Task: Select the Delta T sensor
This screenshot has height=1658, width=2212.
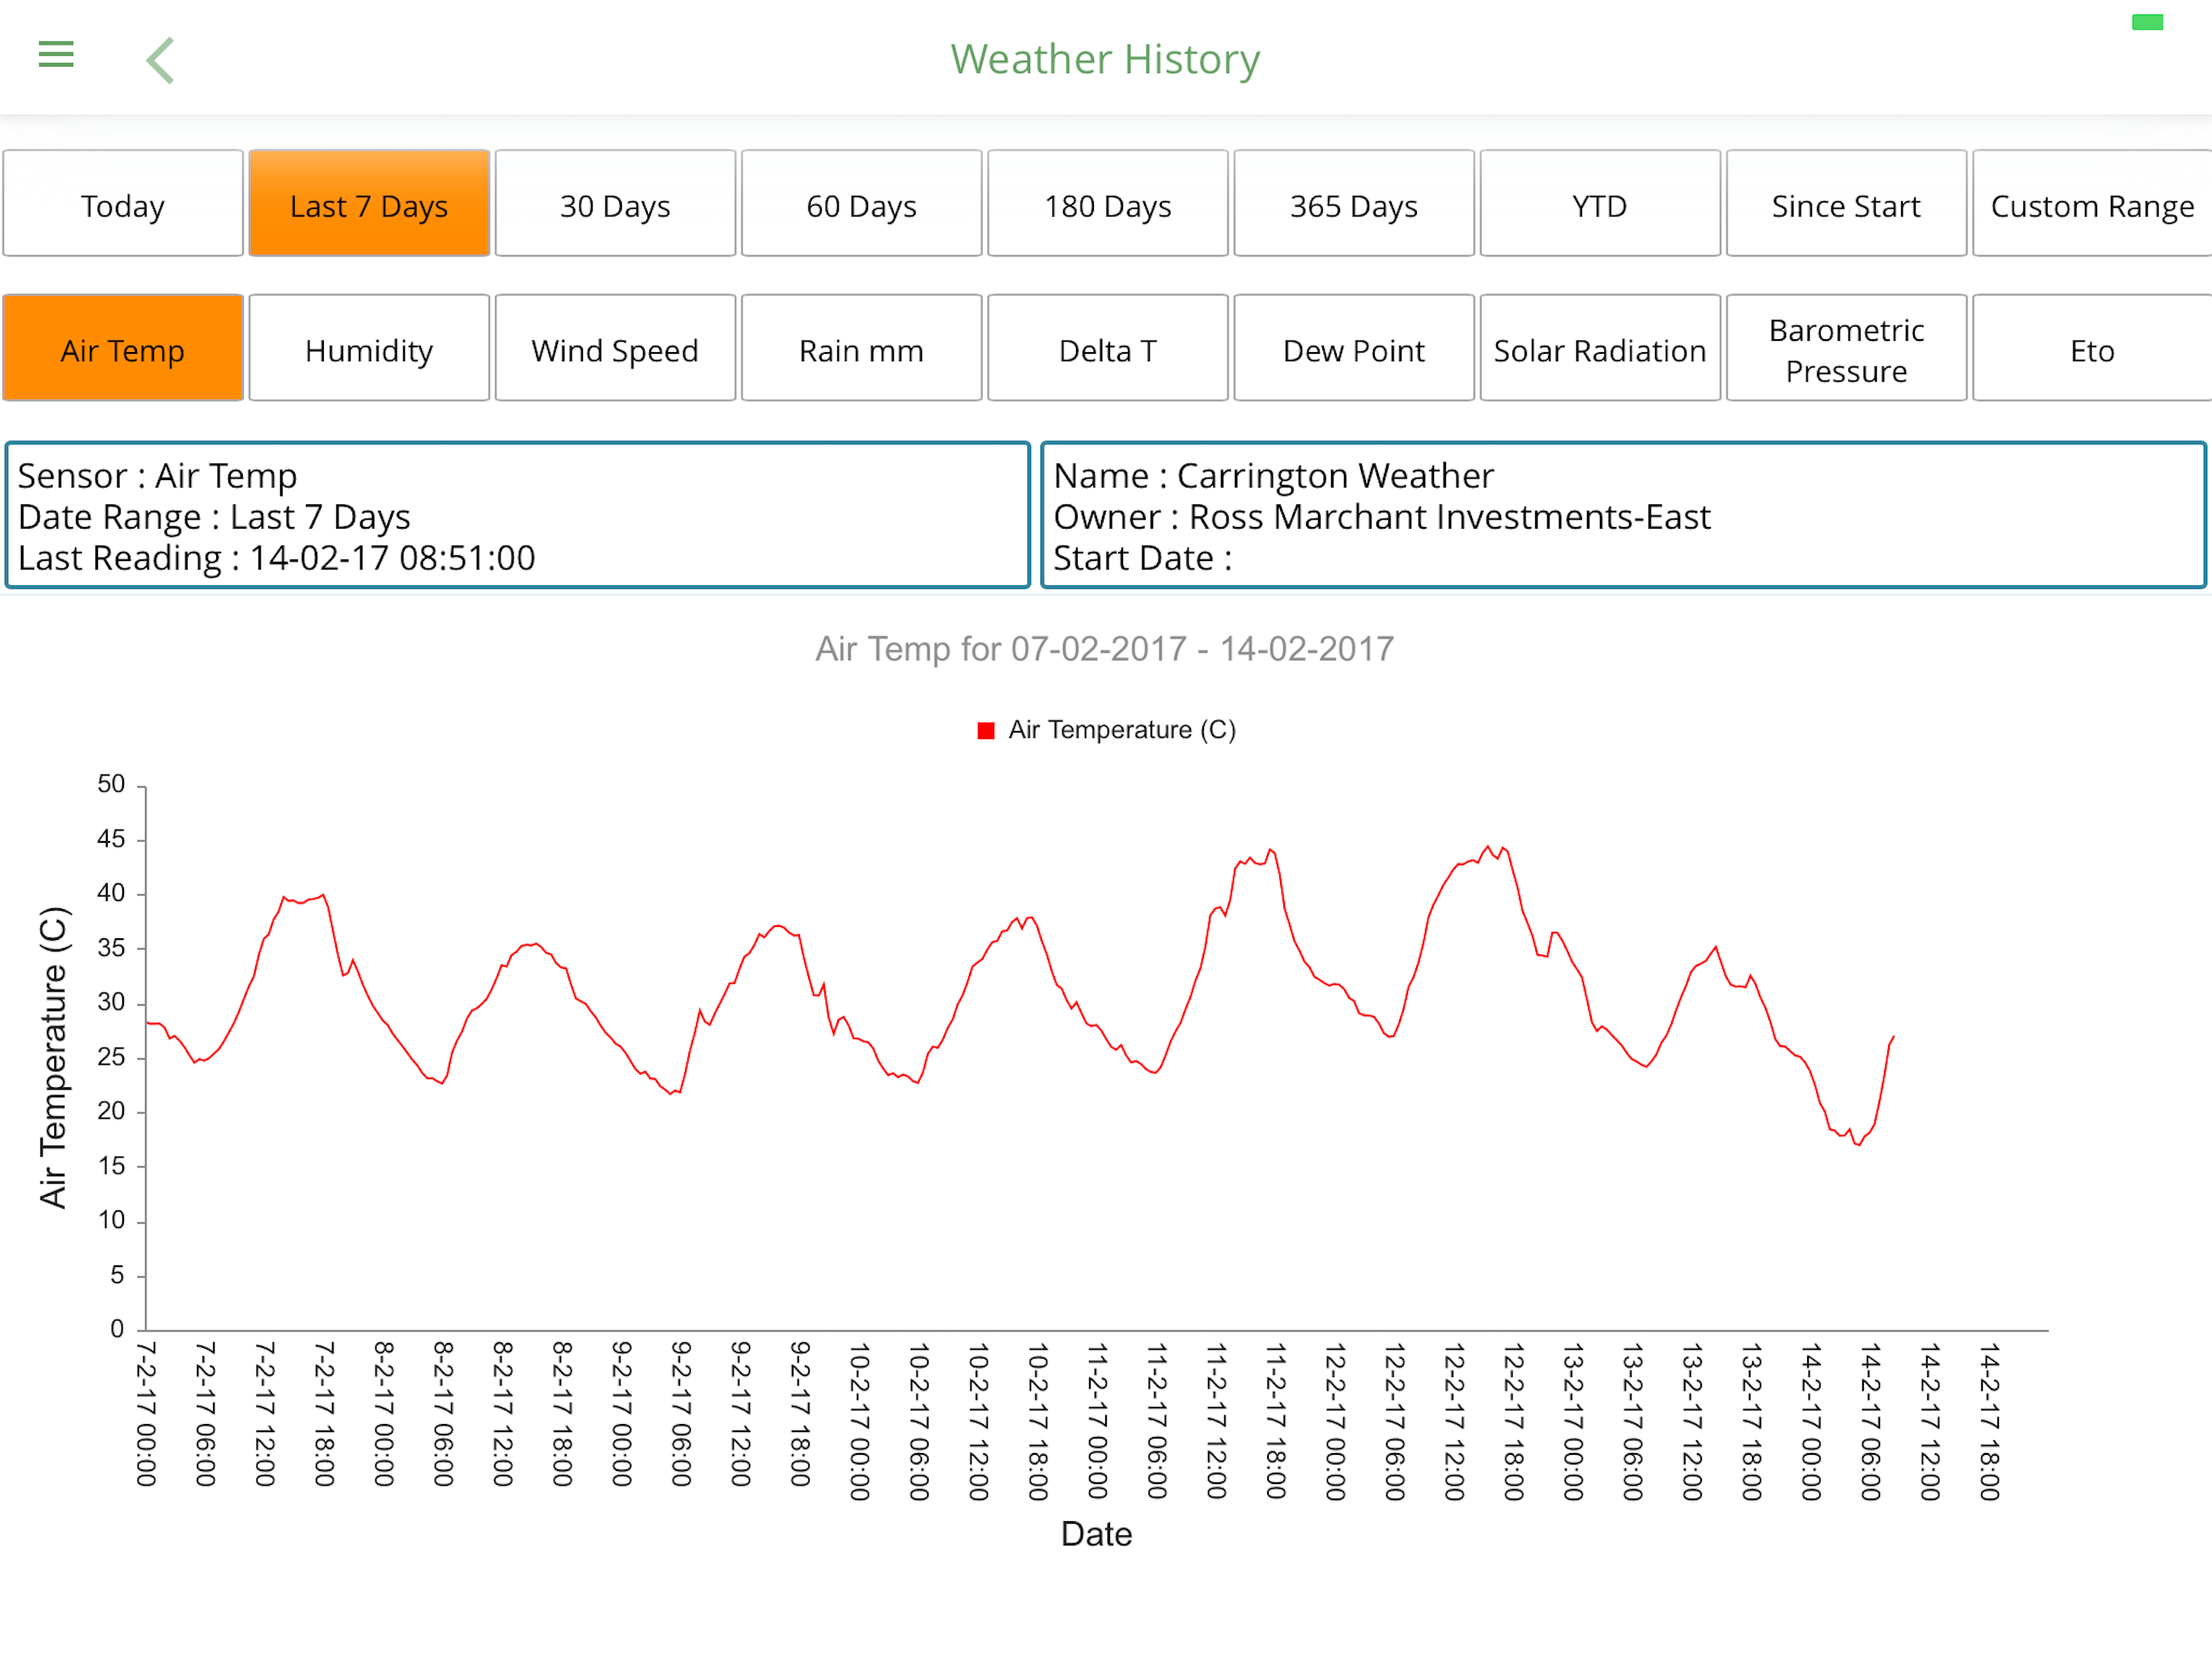Action: click(1107, 350)
